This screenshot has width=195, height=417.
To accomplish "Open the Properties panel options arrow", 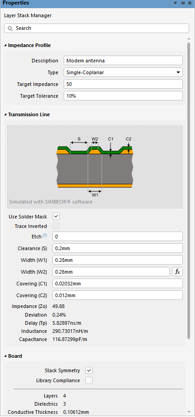I will point(175,3).
